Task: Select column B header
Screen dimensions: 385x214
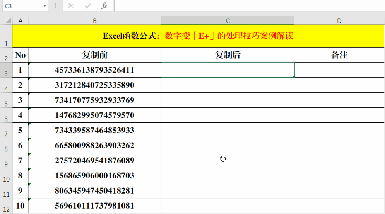Action: coord(95,21)
